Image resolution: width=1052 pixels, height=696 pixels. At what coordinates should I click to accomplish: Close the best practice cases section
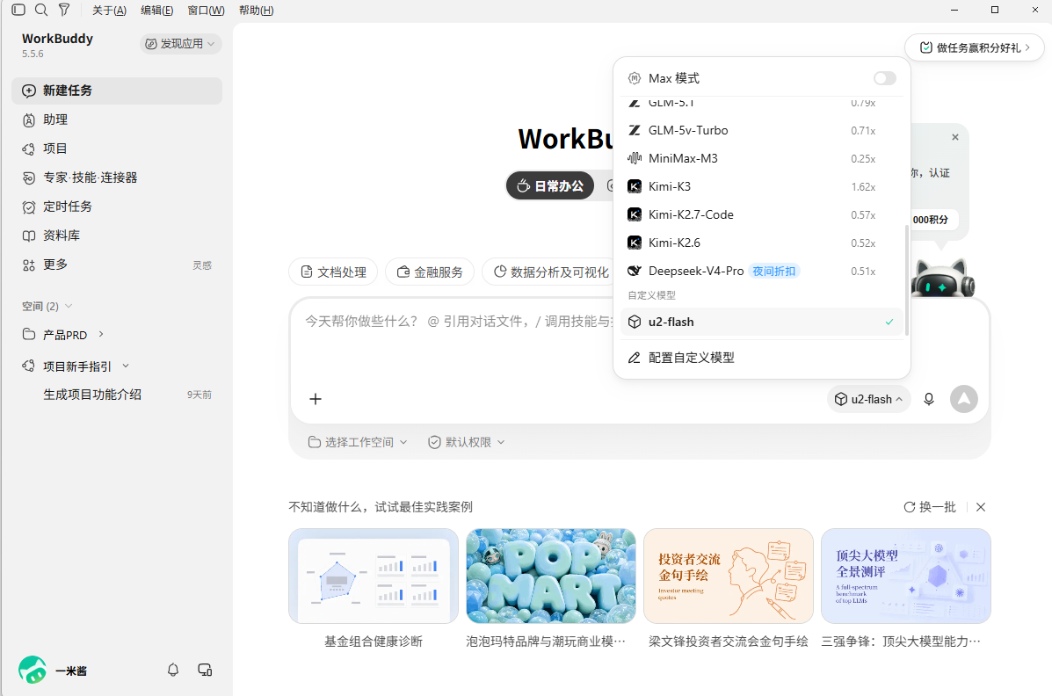(x=981, y=507)
